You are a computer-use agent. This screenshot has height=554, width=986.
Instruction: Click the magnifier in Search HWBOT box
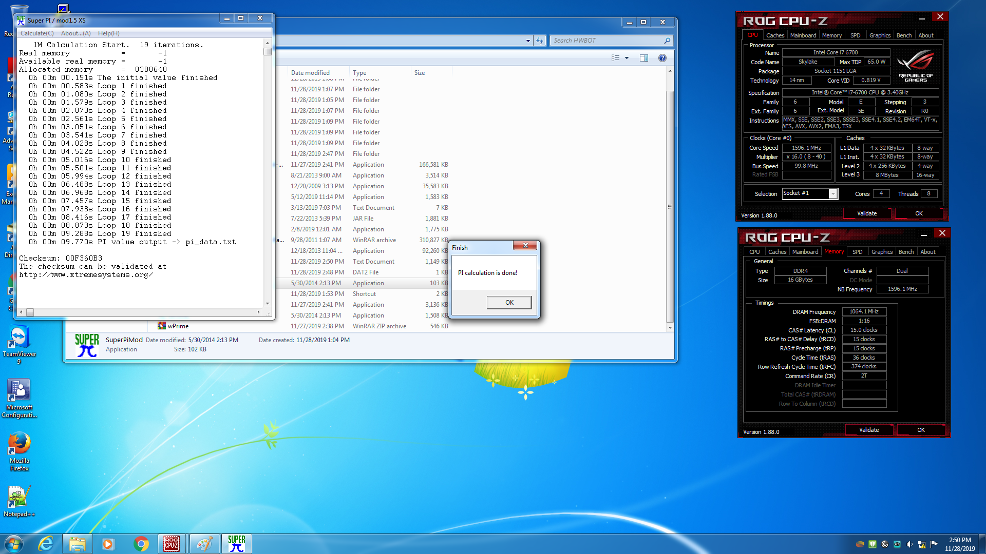[667, 41]
